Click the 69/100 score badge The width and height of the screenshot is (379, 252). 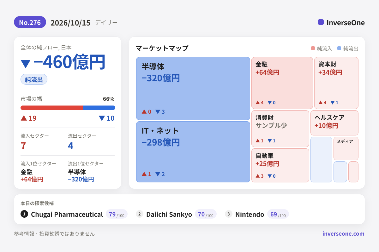point(278,214)
